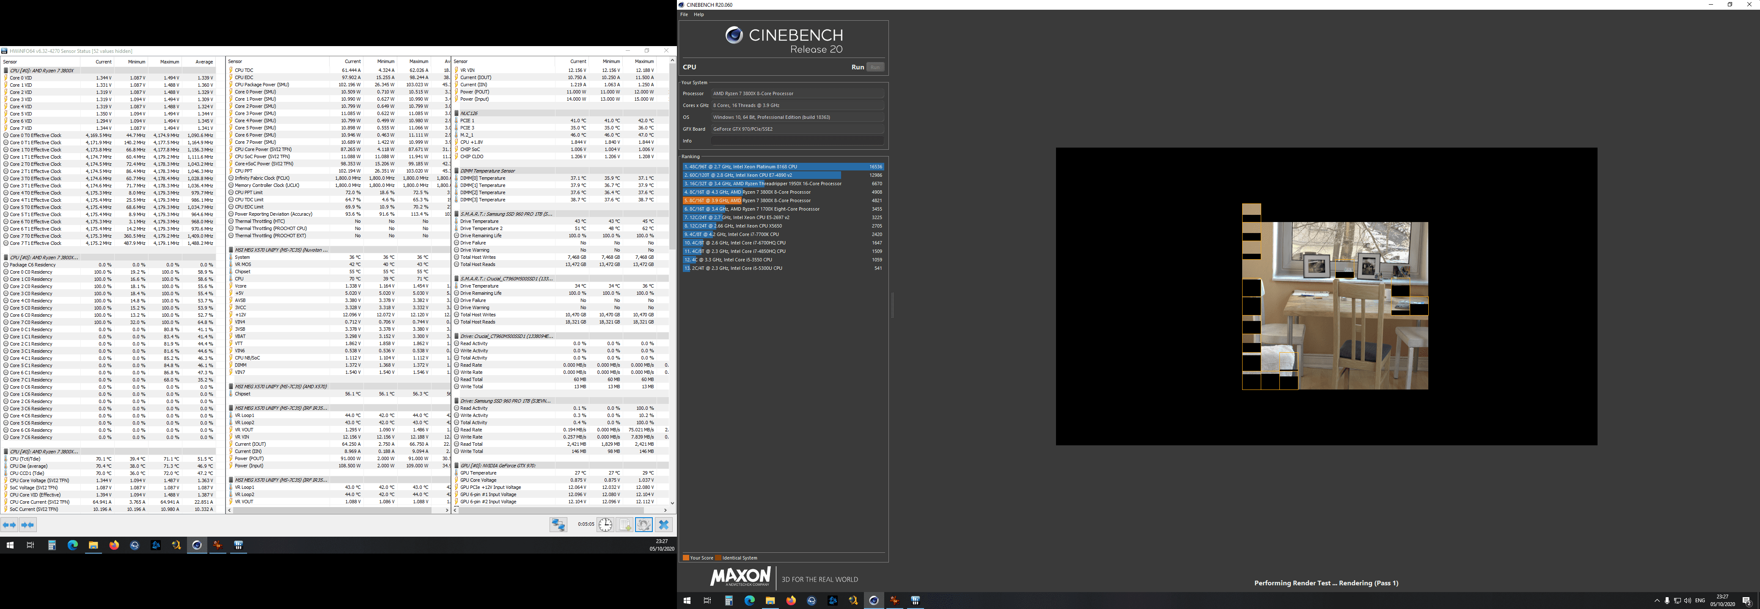The height and width of the screenshot is (609, 1760).
Task: Reset HWiNFO min/max with clock icon
Action: (606, 524)
